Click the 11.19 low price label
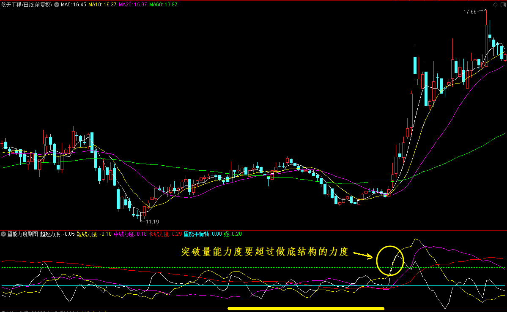Viewport: 507px width, 312px height. (x=152, y=222)
